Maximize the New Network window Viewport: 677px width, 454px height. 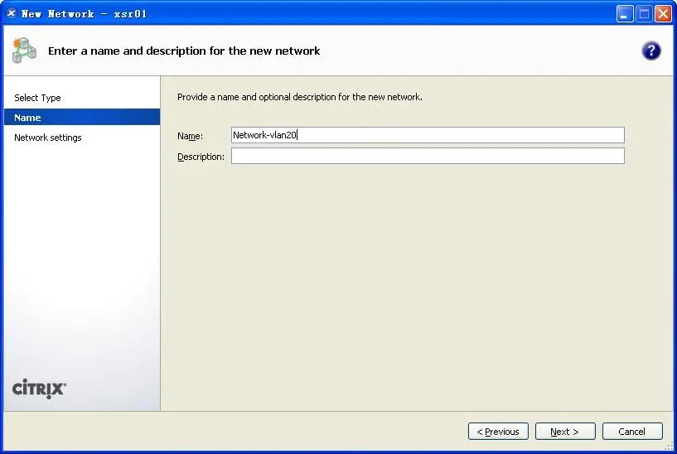click(644, 13)
